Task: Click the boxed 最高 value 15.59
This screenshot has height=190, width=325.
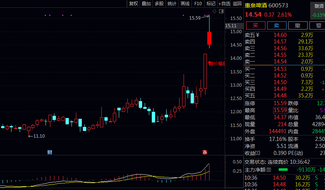Action: 280,110
